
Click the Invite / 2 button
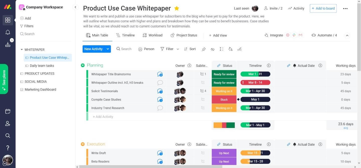[x=273, y=8]
